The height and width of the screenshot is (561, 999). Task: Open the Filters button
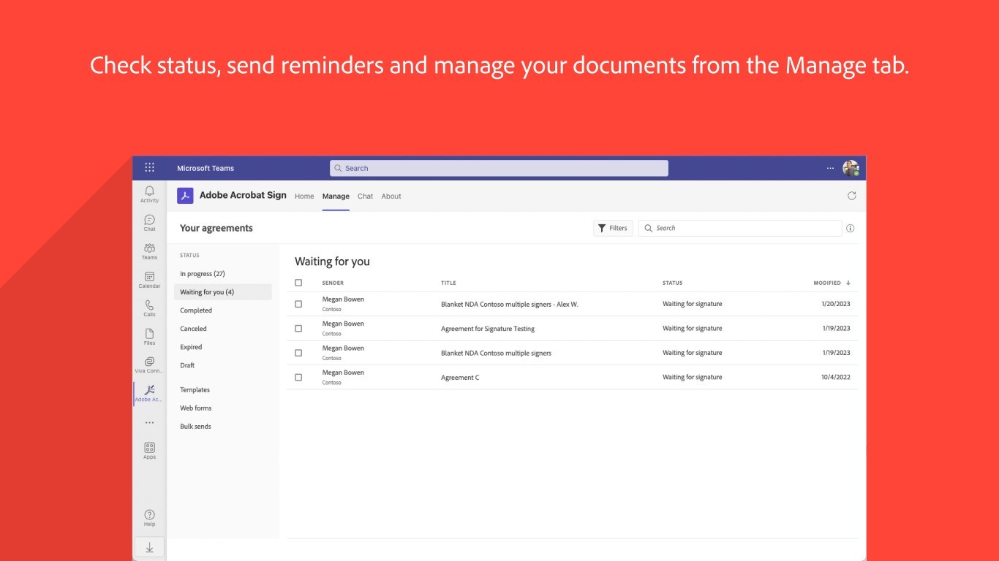pos(613,228)
